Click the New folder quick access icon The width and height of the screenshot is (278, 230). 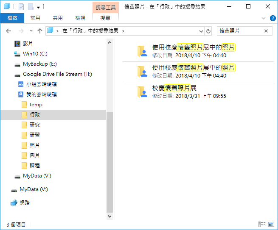pyautogui.click(x=31, y=7)
